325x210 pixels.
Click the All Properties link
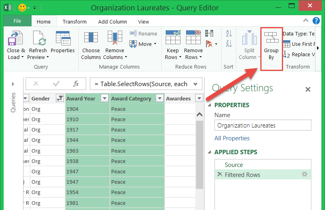click(x=232, y=138)
